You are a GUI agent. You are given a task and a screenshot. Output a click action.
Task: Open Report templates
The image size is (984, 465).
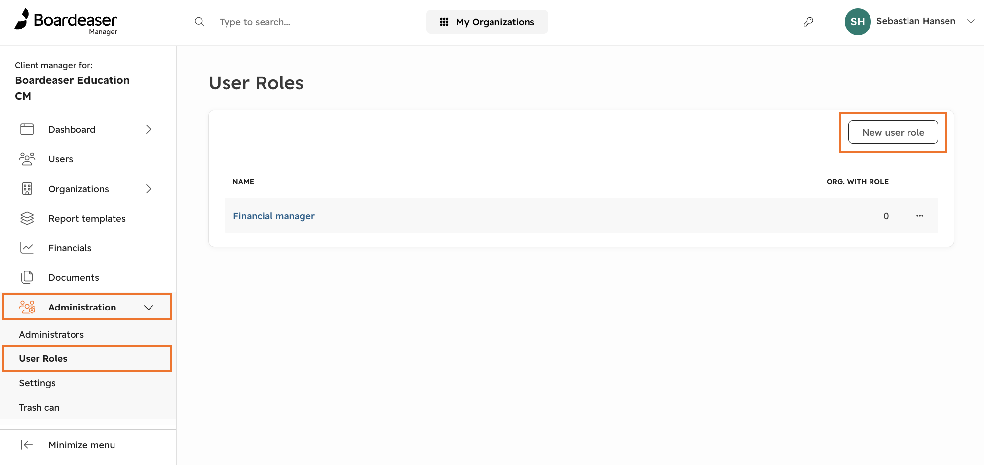(x=87, y=218)
